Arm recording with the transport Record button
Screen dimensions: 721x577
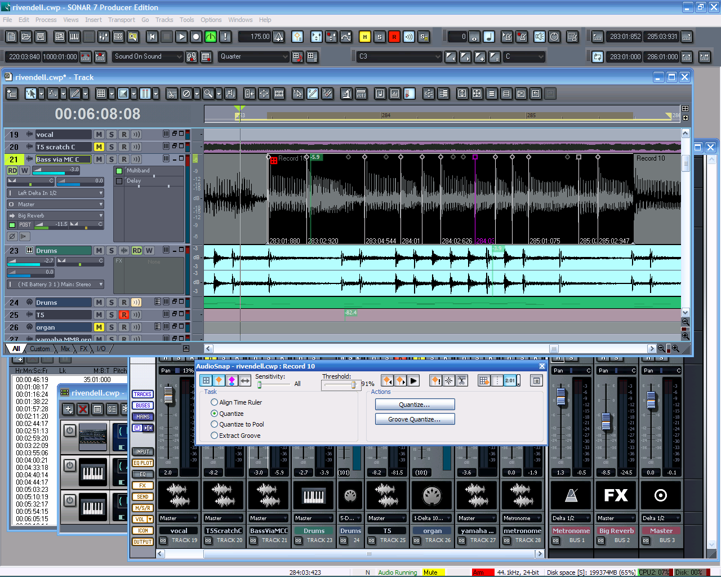coord(196,37)
